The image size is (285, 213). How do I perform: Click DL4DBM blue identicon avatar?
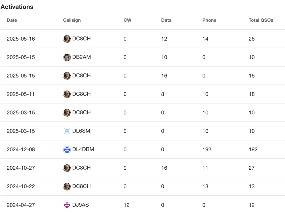(x=67, y=149)
